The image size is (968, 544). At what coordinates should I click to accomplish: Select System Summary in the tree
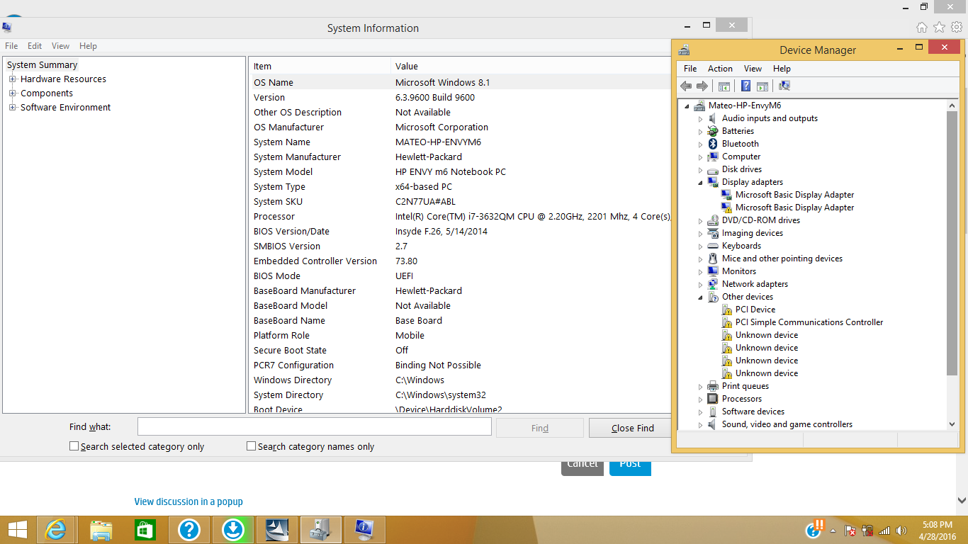pos(42,65)
